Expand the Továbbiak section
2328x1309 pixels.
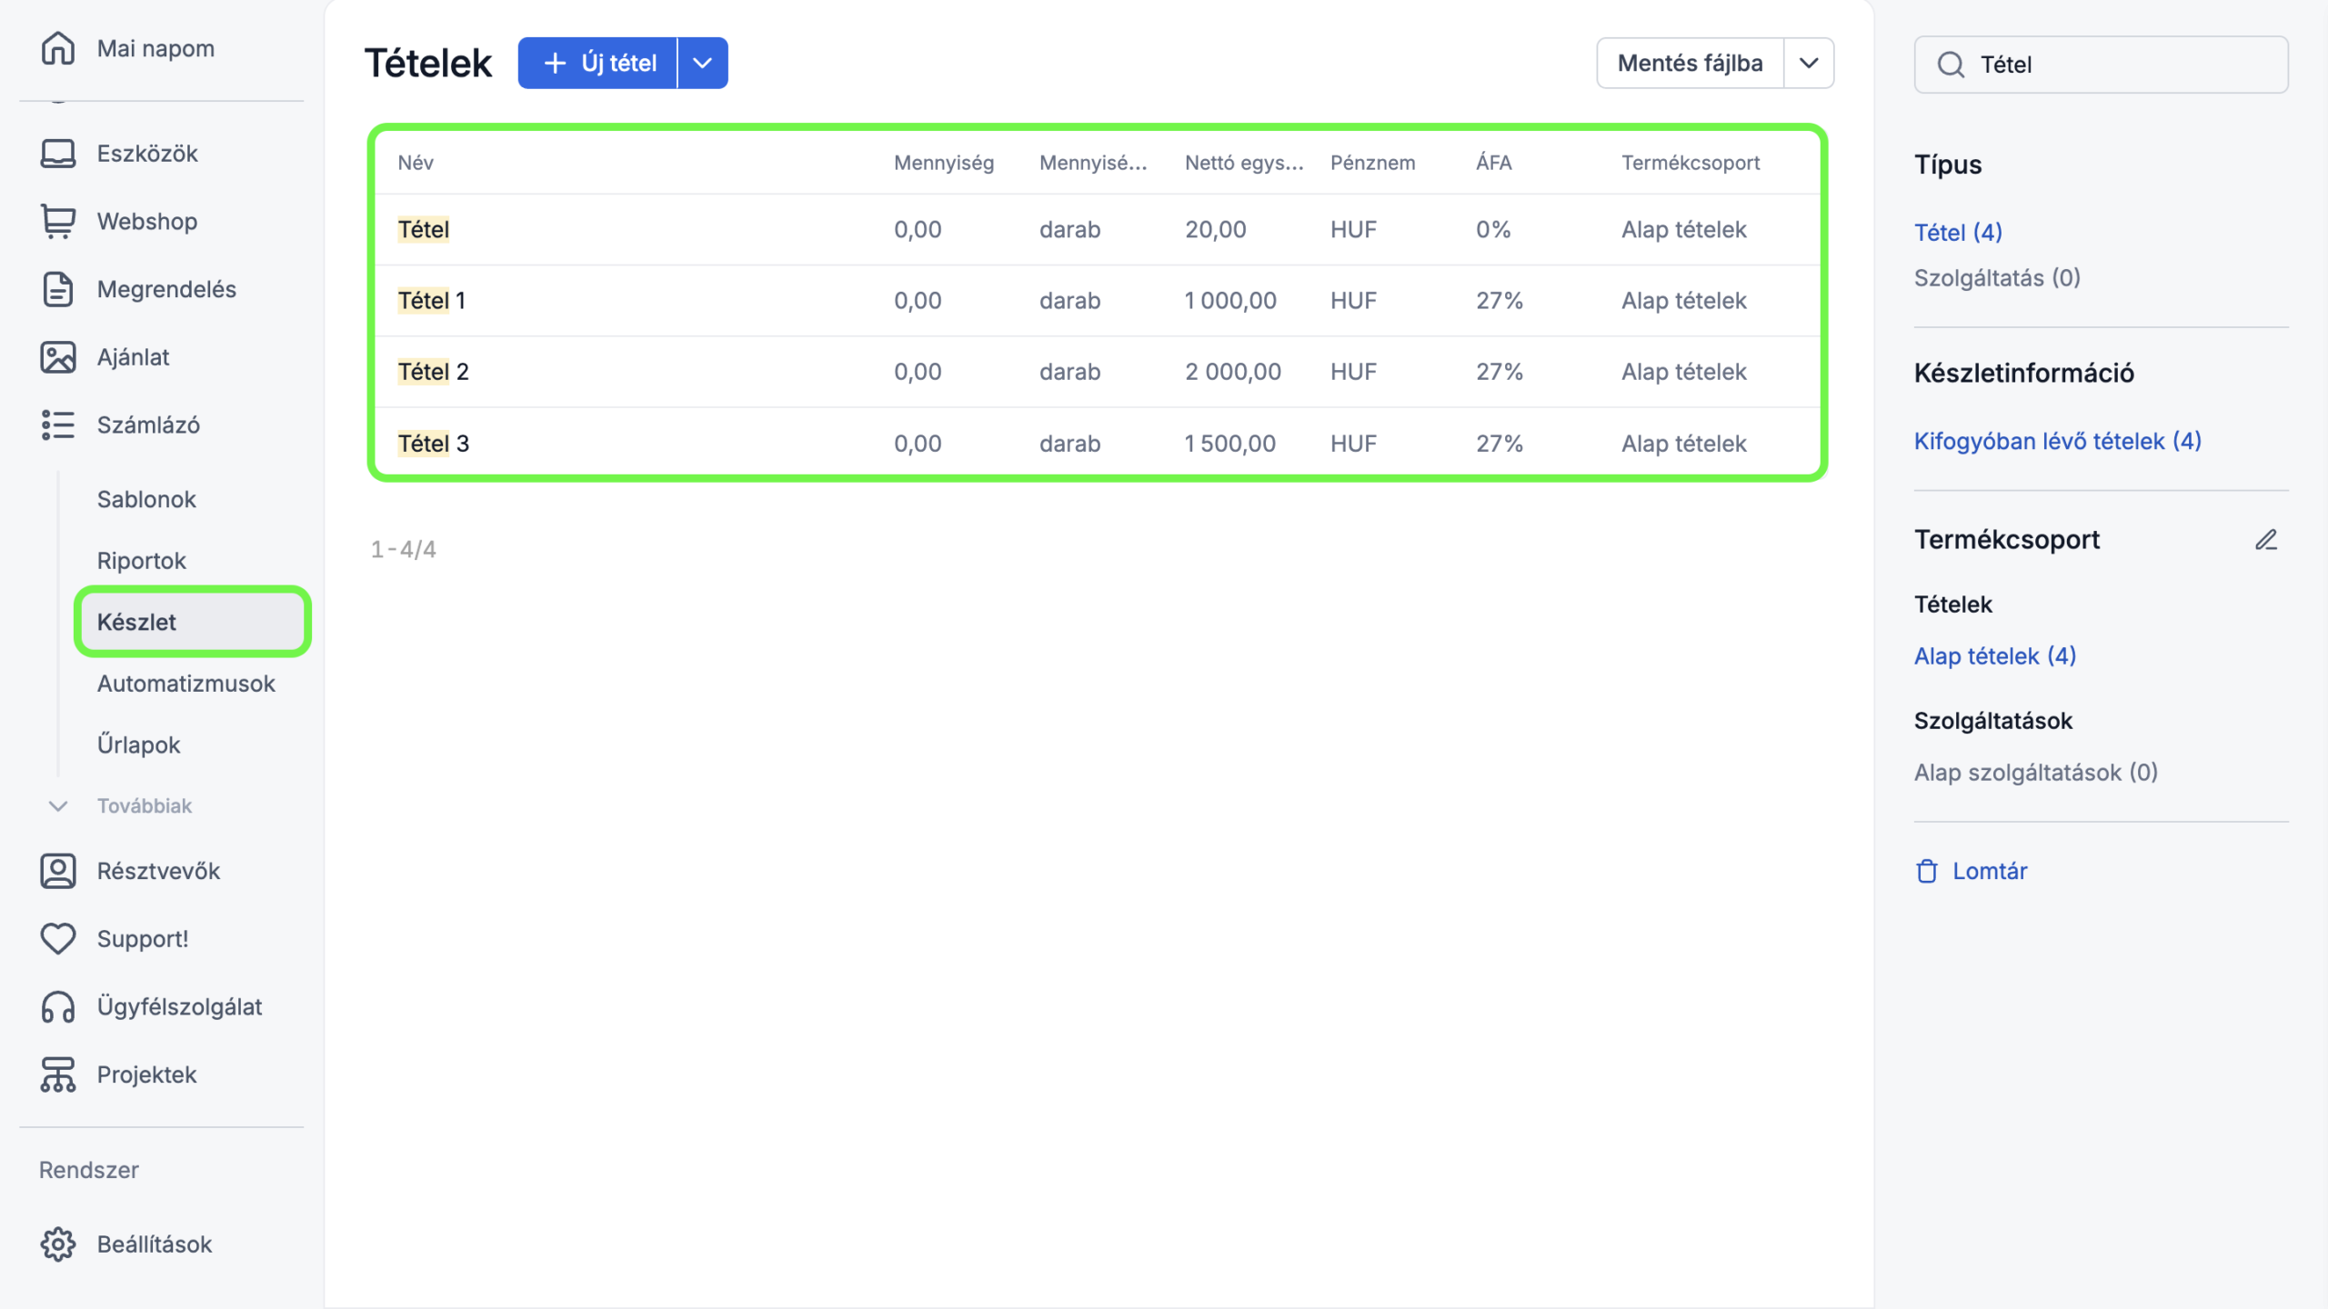click(144, 805)
